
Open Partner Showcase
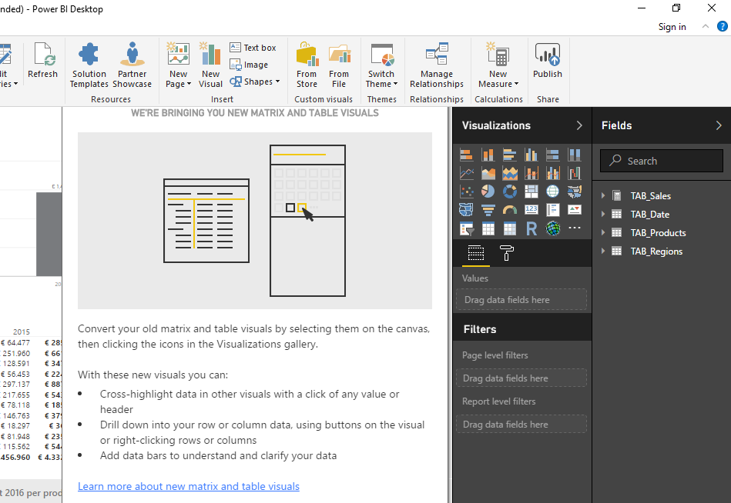coord(132,65)
